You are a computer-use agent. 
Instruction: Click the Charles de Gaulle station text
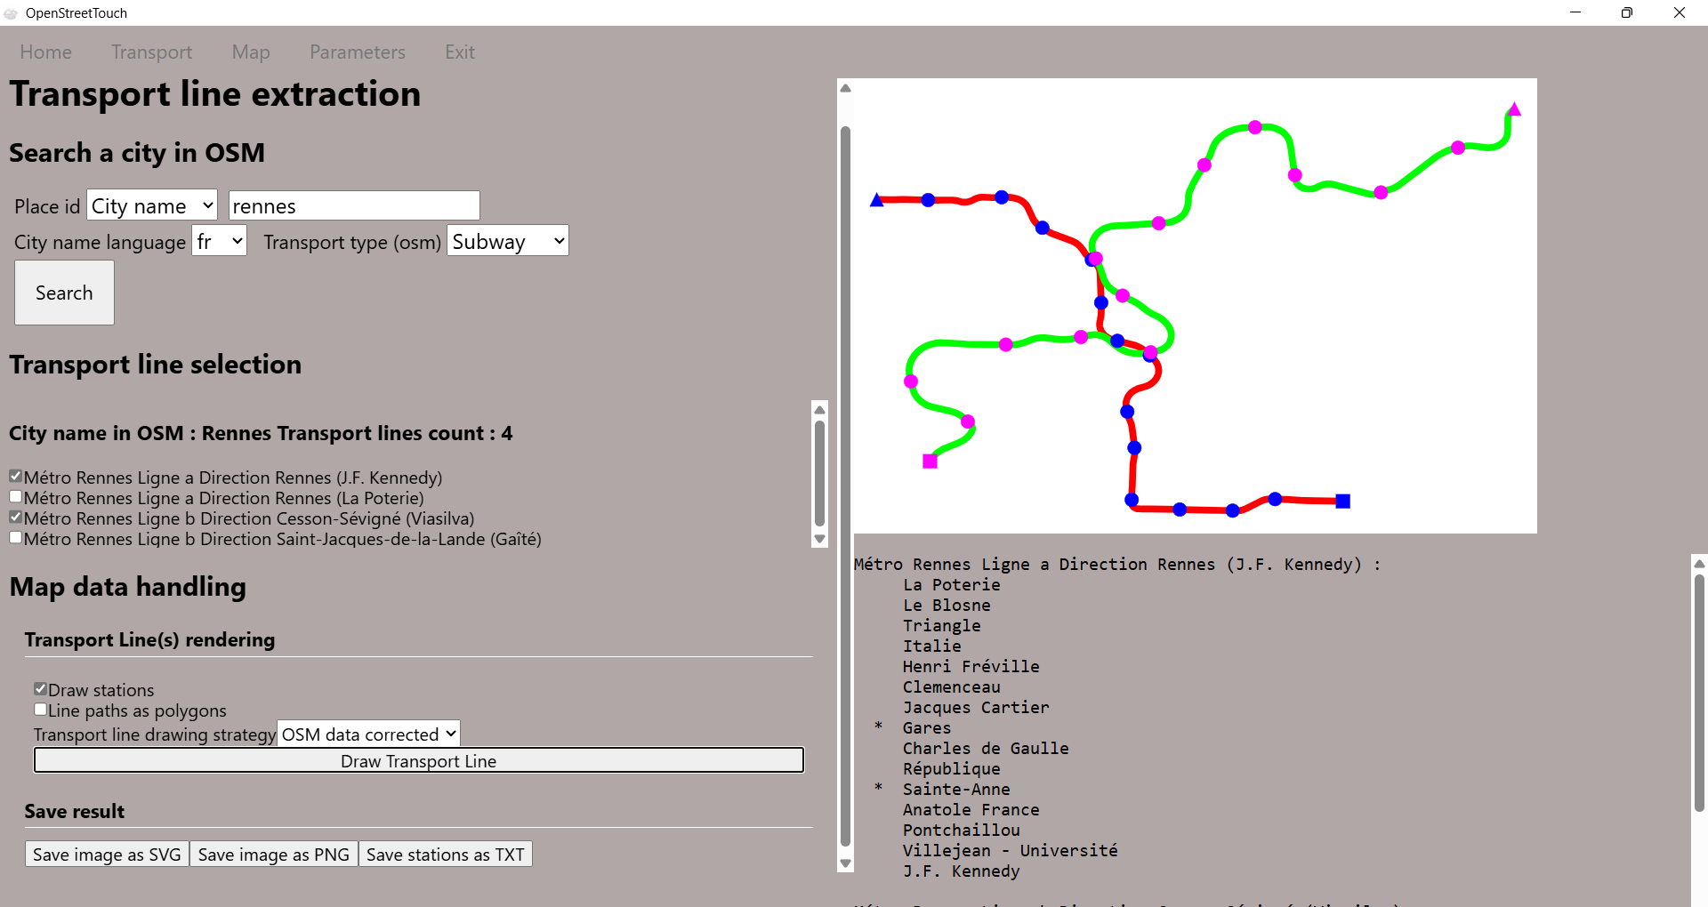click(986, 749)
